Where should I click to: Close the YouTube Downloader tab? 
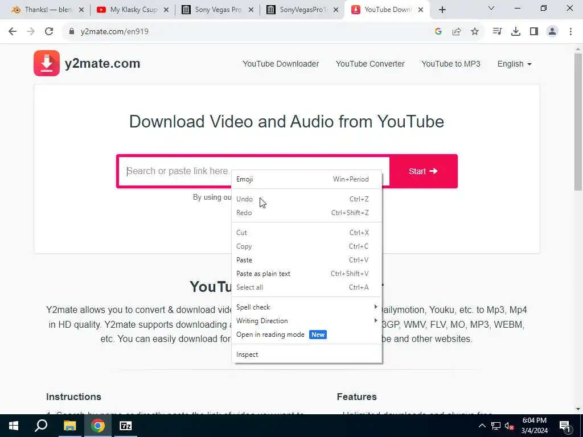[x=421, y=10]
